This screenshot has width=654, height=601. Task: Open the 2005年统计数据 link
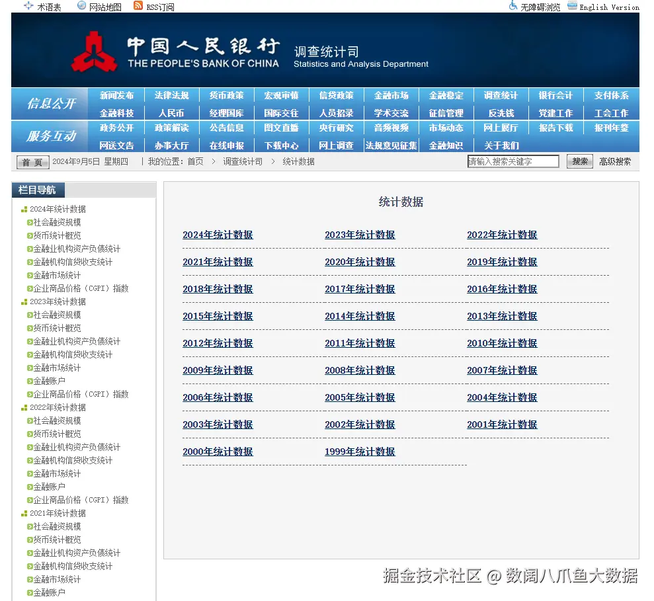360,398
